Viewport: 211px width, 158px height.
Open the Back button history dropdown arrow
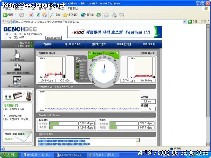(x=16, y=15)
